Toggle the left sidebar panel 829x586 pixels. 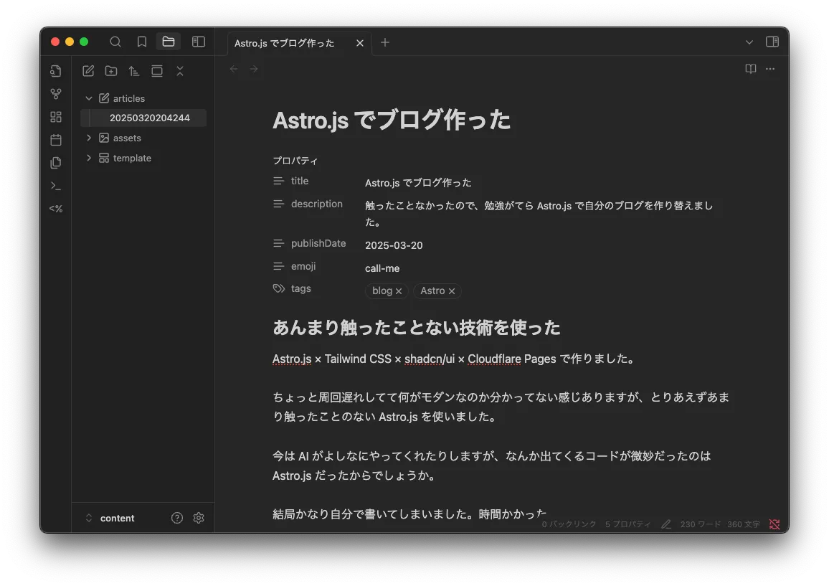tap(199, 42)
